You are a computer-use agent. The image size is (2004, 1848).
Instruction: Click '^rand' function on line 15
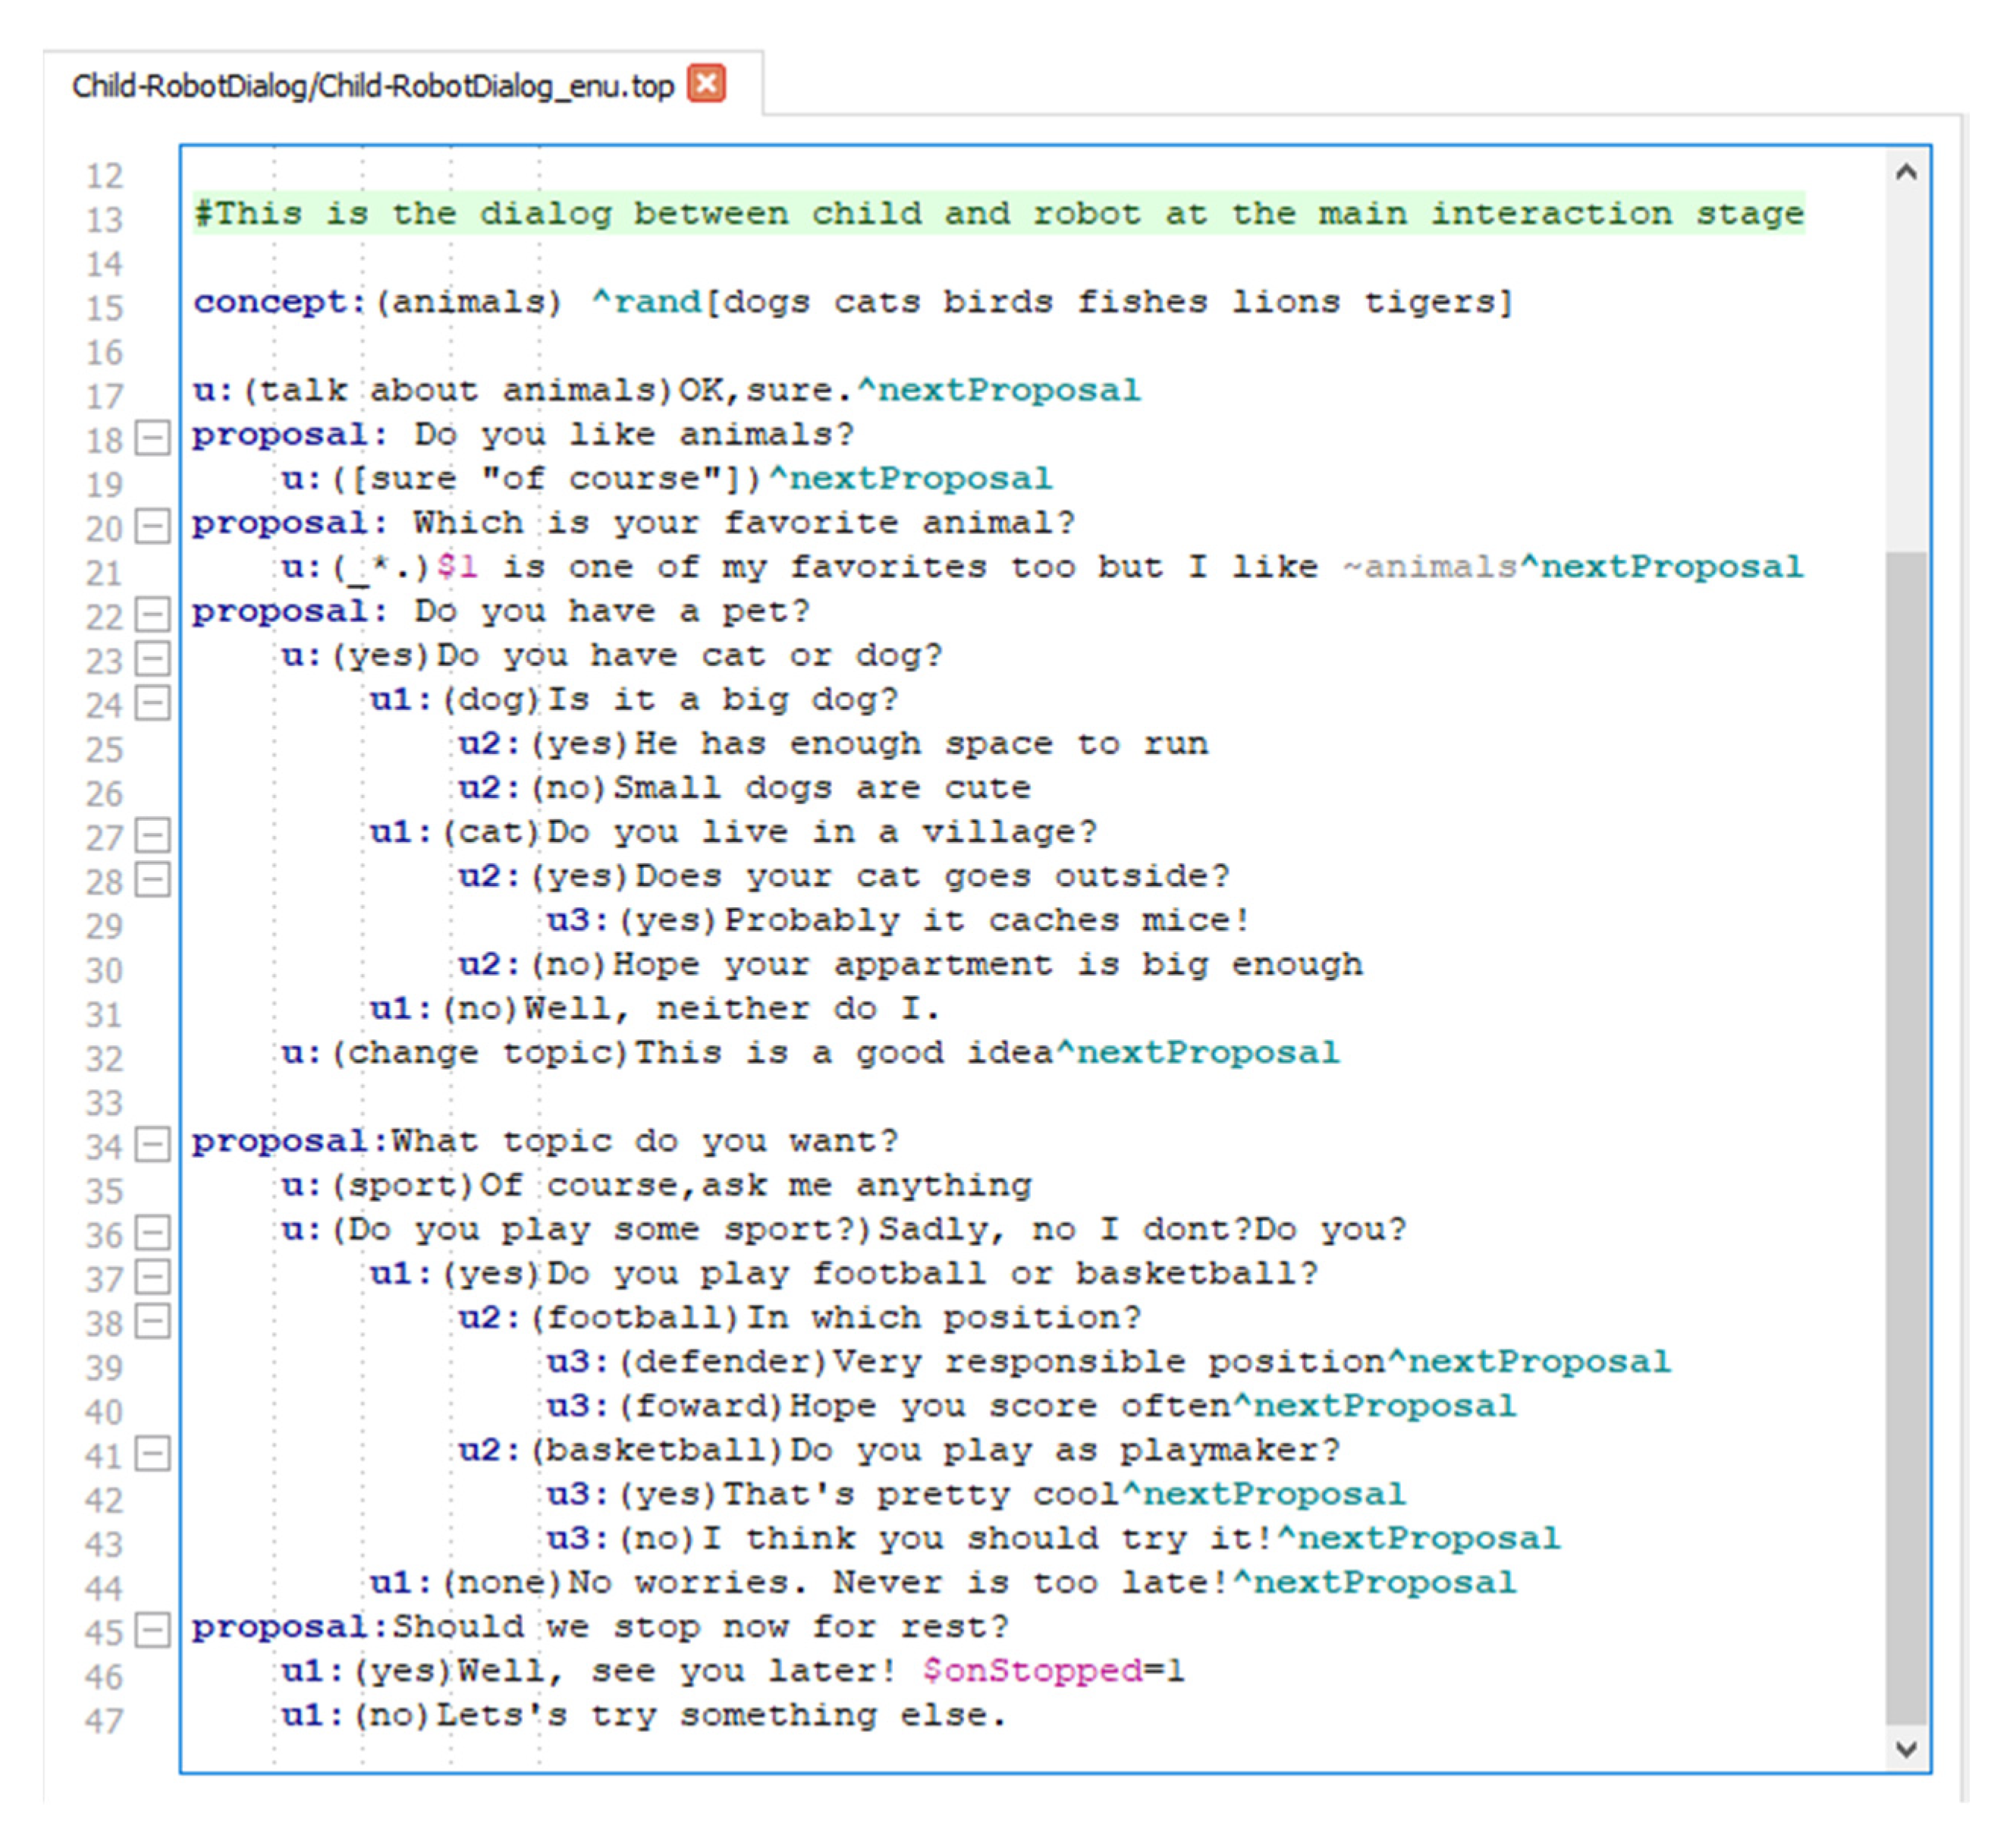[646, 302]
